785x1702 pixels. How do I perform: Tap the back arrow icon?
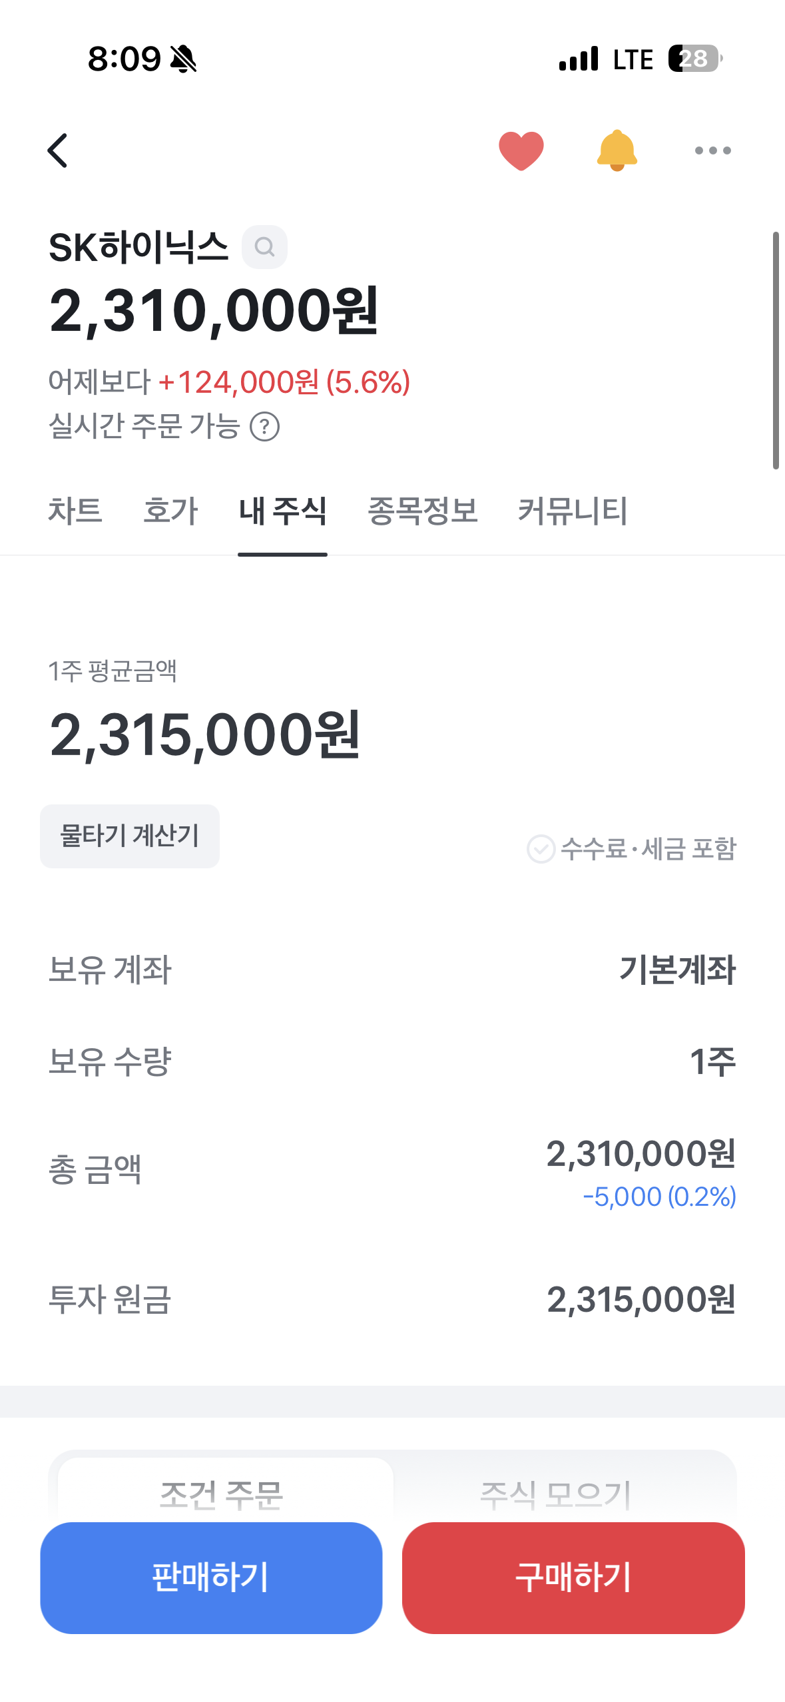[58, 150]
